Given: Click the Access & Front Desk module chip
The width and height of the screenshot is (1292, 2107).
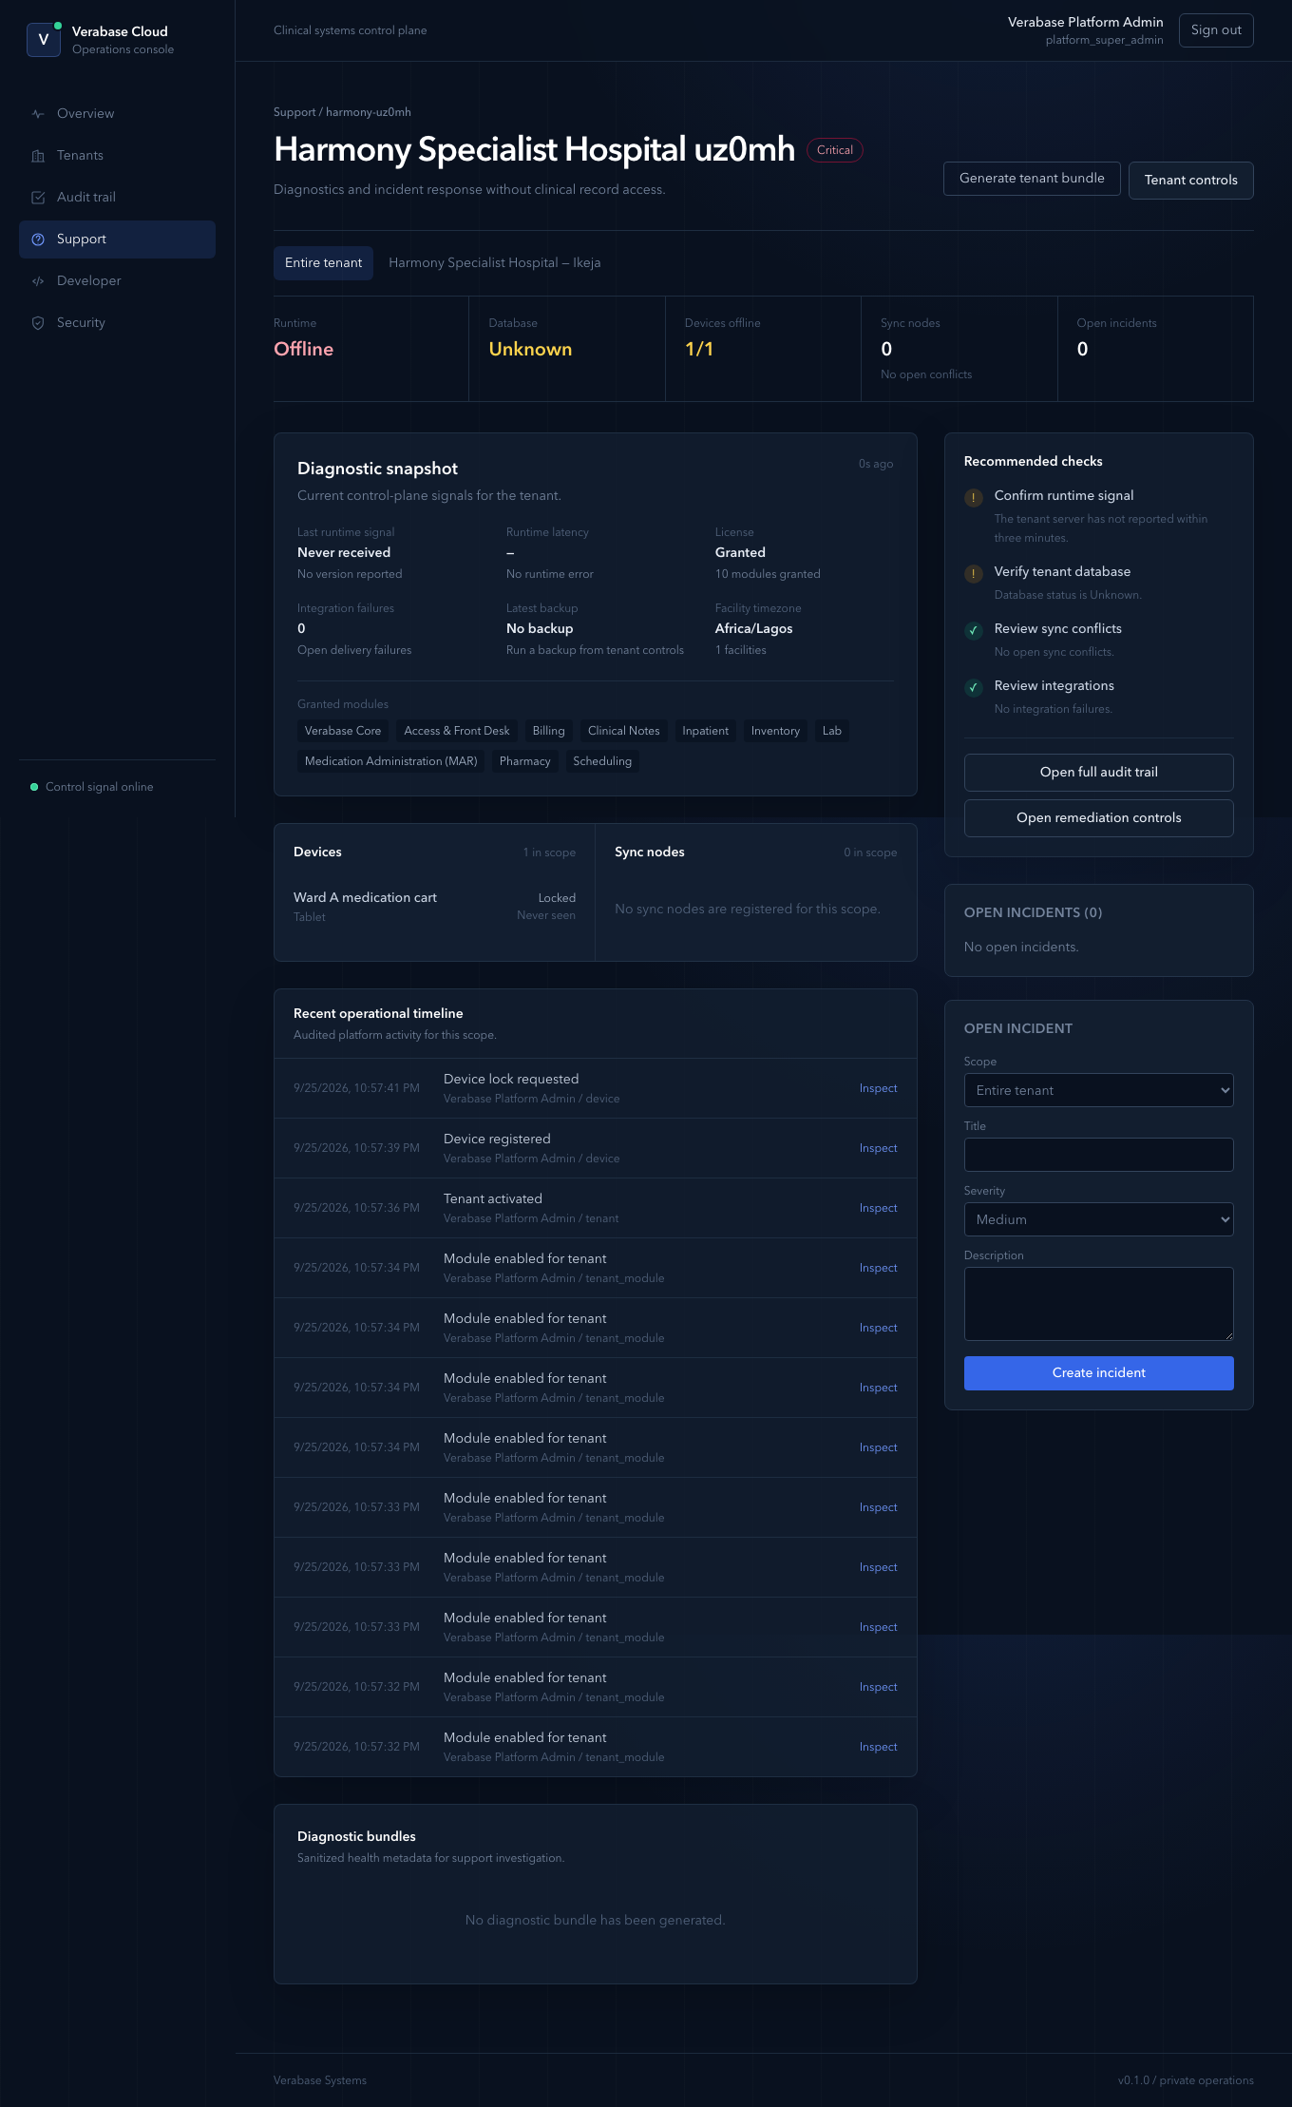Looking at the screenshot, I should pos(457,731).
